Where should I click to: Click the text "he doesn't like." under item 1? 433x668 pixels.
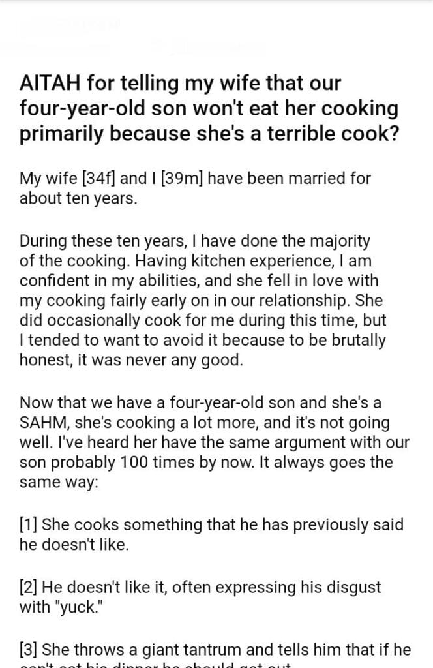[x=74, y=545]
